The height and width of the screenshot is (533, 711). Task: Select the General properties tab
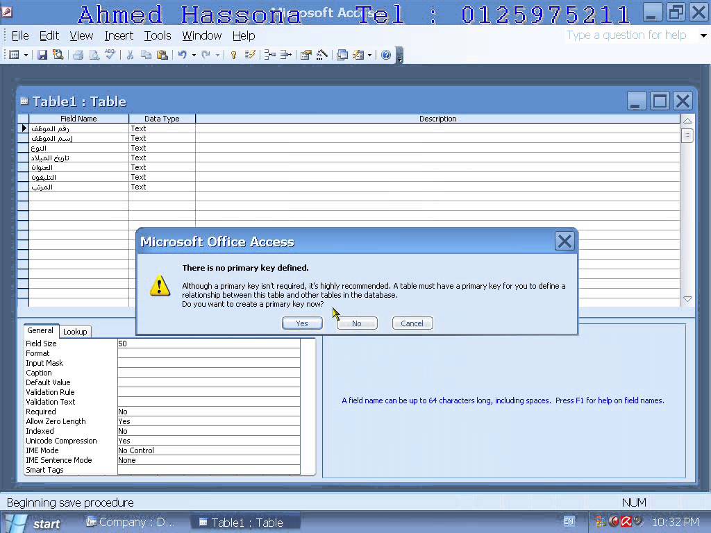(40, 331)
